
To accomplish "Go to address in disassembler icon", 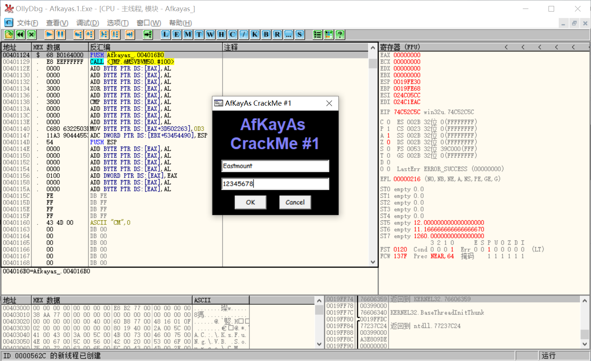I will [x=148, y=35].
